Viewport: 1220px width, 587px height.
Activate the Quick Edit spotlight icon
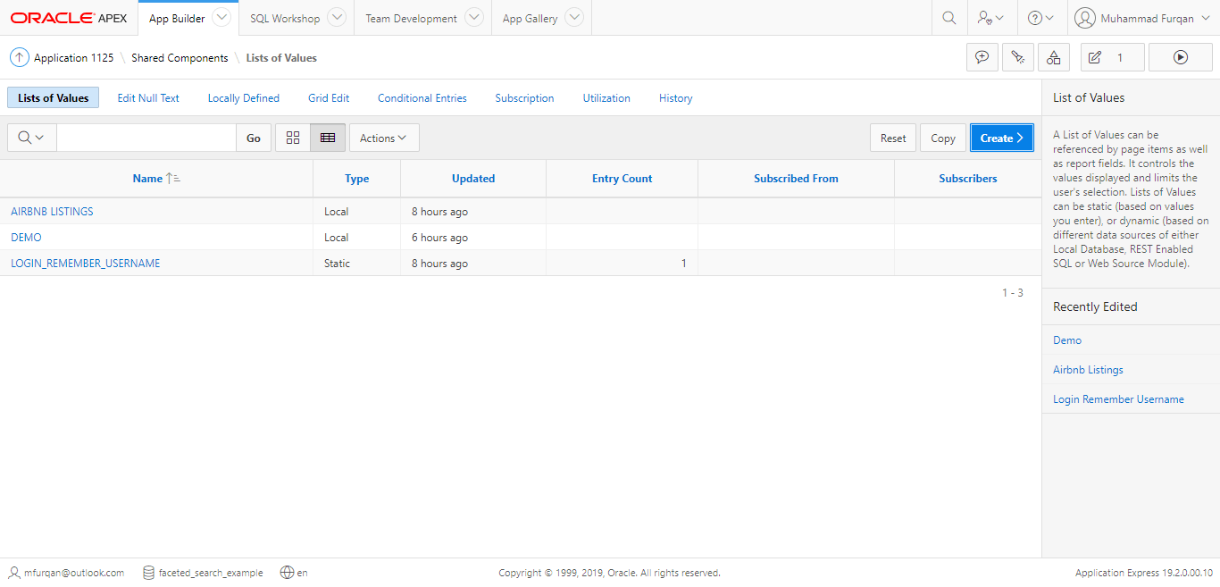coord(1018,56)
